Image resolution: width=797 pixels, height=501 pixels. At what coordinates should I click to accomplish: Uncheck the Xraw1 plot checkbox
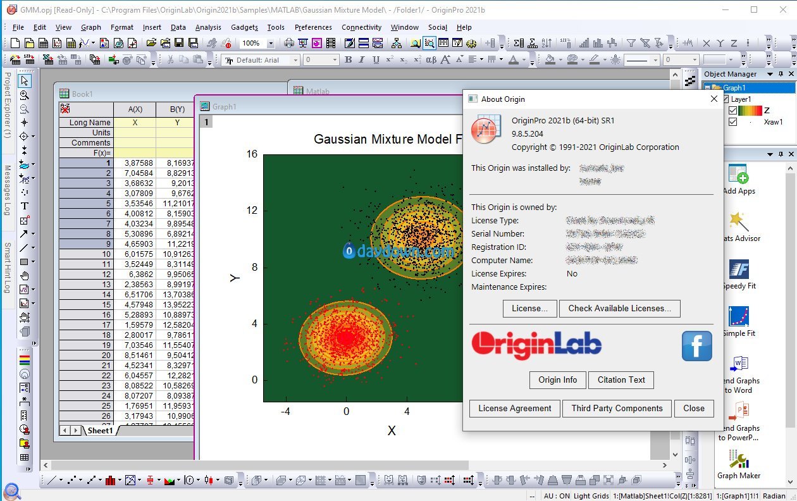click(x=732, y=122)
